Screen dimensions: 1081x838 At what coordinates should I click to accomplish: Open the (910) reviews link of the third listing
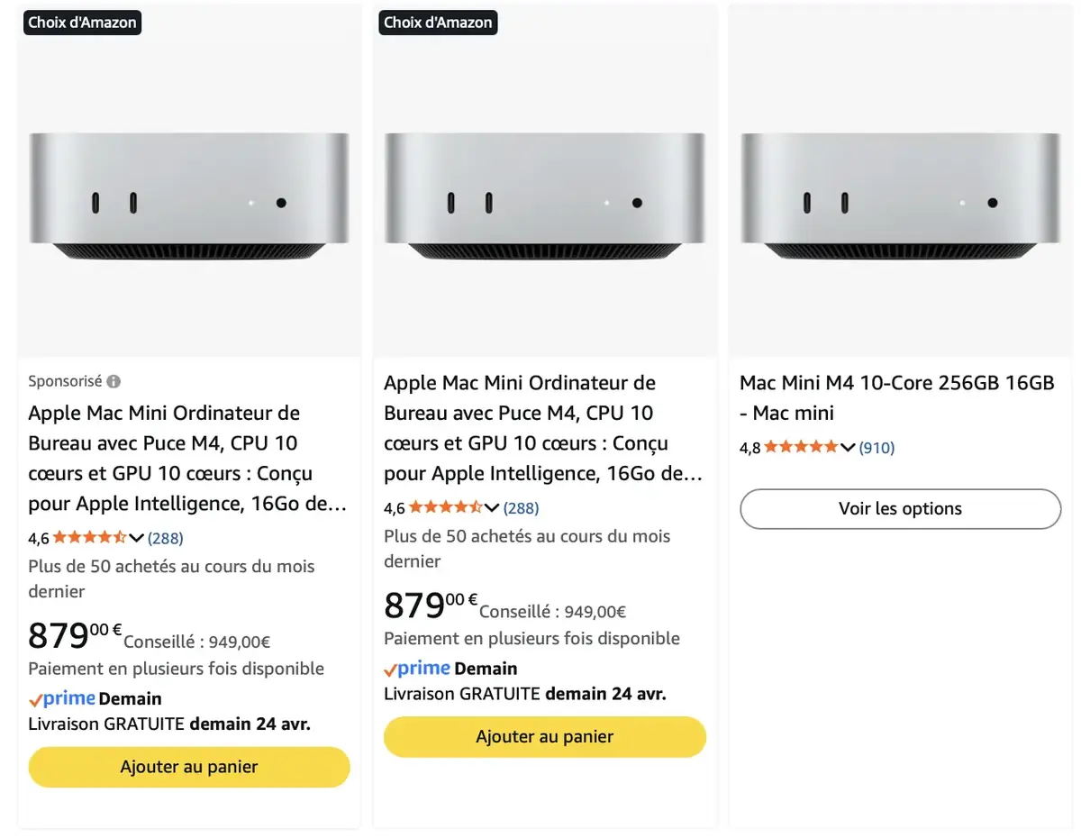pyautogui.click(x=877, y=447)
